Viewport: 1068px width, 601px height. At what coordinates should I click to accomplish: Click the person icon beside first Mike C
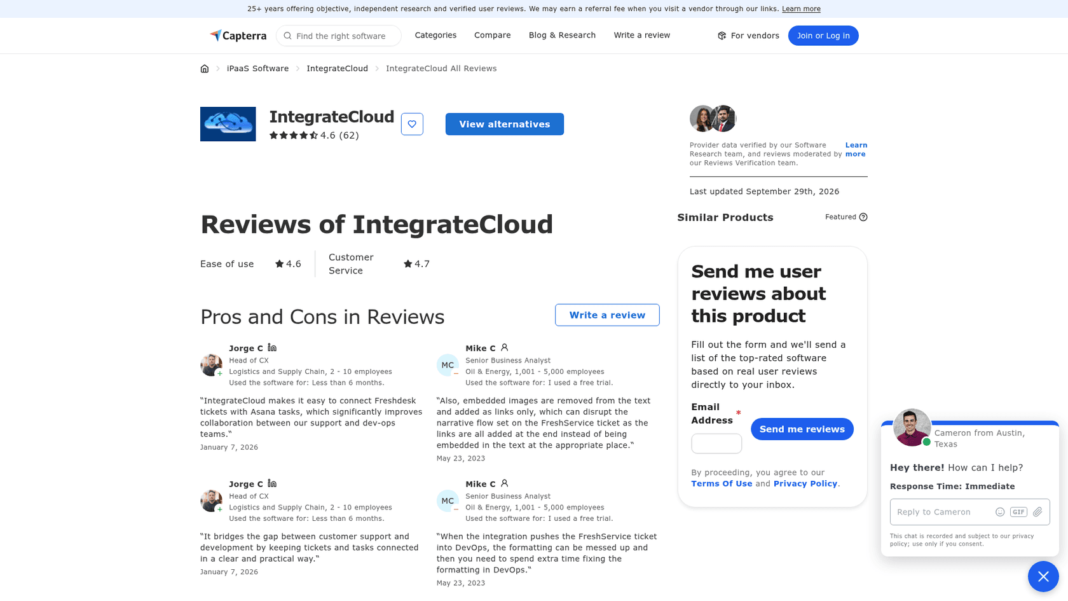pyautogui.click(x=504, y=348)
